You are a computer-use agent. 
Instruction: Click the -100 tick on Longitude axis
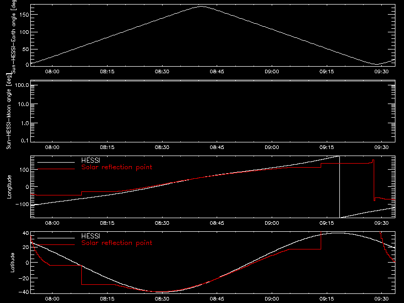tap(22, 204)
